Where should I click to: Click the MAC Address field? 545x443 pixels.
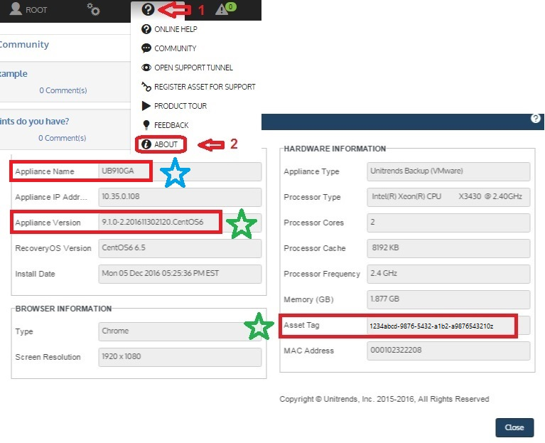point(448,351)
